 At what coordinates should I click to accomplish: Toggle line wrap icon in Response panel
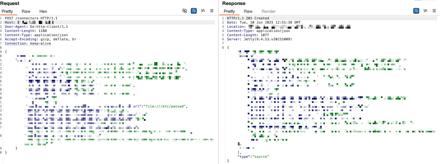(x=416, y=11)
